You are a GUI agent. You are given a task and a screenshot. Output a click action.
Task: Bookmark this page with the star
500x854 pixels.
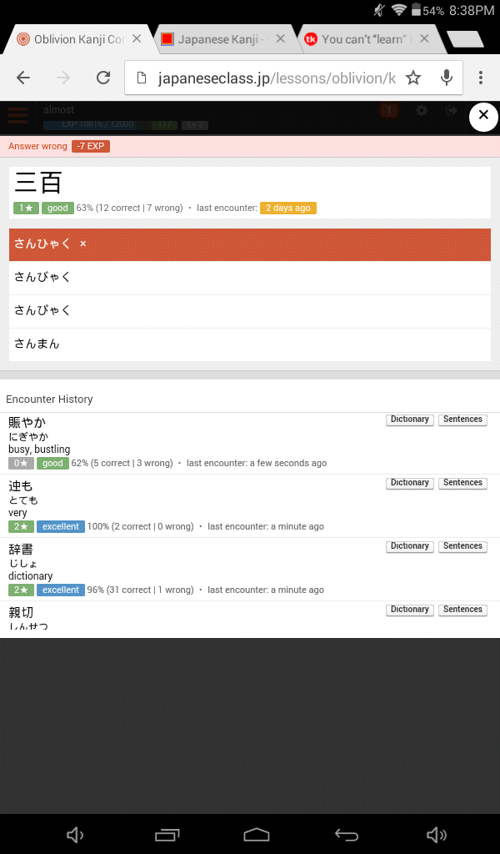pyautogui.click(x=413, y=78)
